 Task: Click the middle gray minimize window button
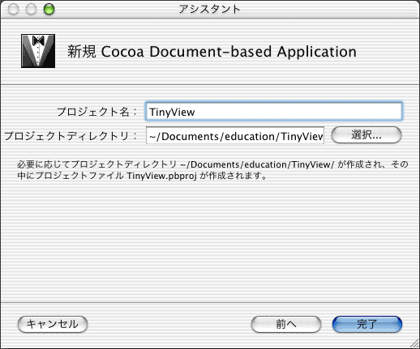pyautogui.click(x=31, y=9)
